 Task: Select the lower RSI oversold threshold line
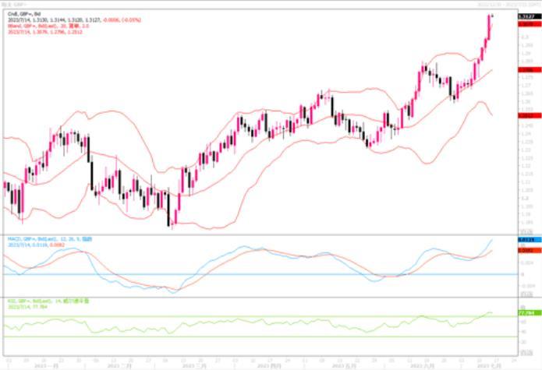pos(250,337)
